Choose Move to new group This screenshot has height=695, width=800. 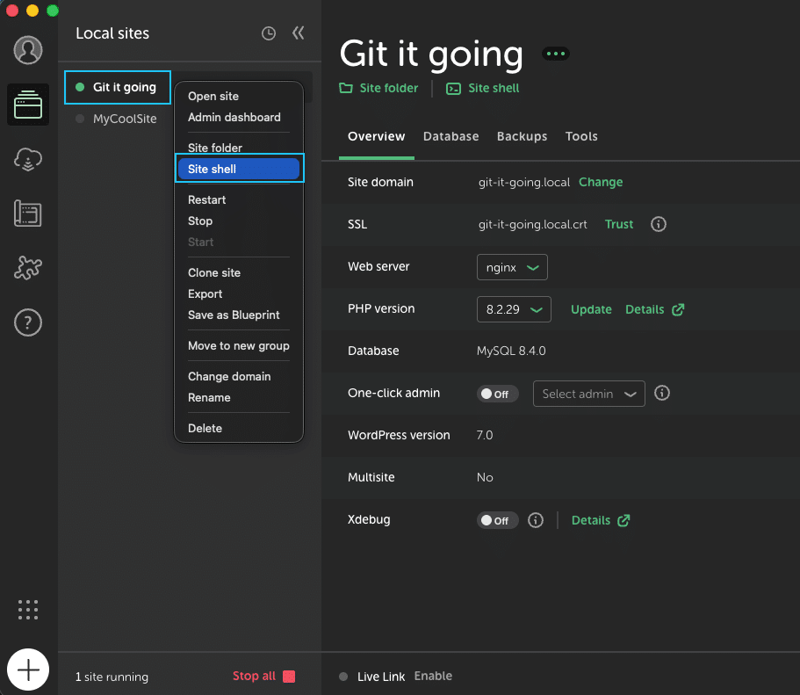[239, 346]
